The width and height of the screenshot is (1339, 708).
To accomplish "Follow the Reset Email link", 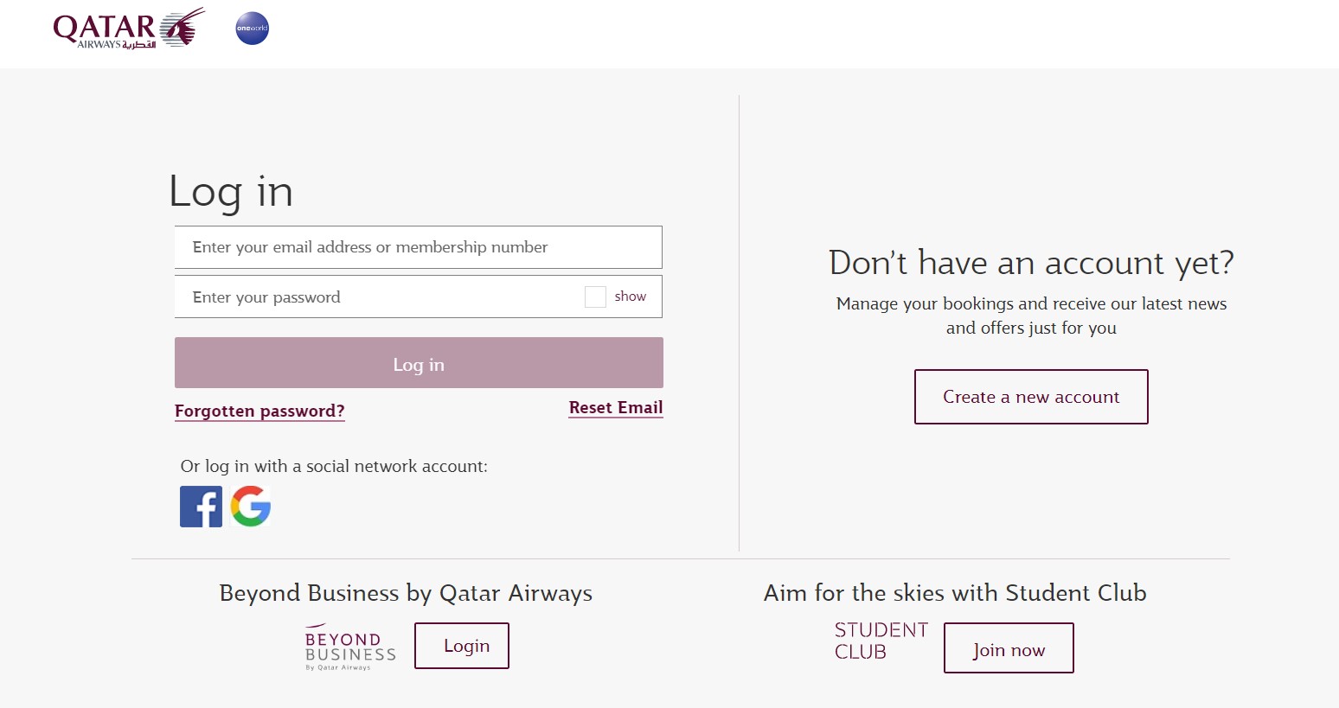I will [x=616, y=408].
